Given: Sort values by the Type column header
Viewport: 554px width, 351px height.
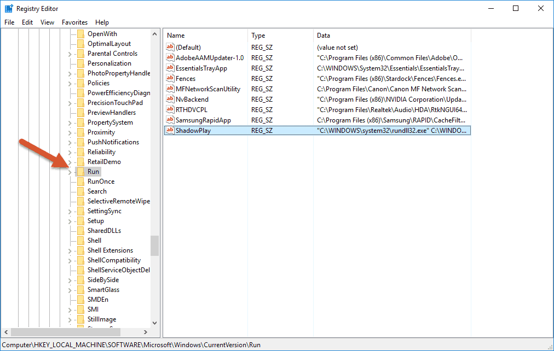Looking at the screenshot, I should (x=280, y=36).
